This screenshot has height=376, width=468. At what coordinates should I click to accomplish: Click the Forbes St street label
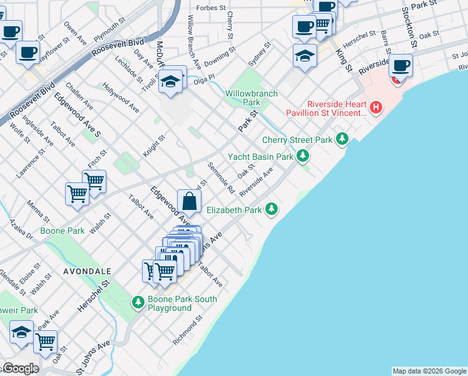(211, 8)
